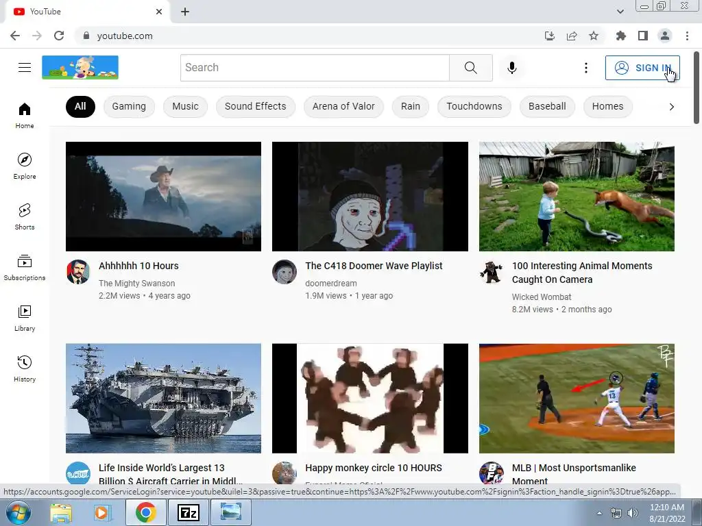702x526 pixels.
Task: Open Library in sidebar
Action: pos(25,318)
